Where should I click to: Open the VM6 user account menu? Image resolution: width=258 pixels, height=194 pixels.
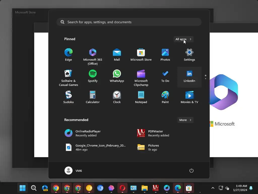pos(73,171)
